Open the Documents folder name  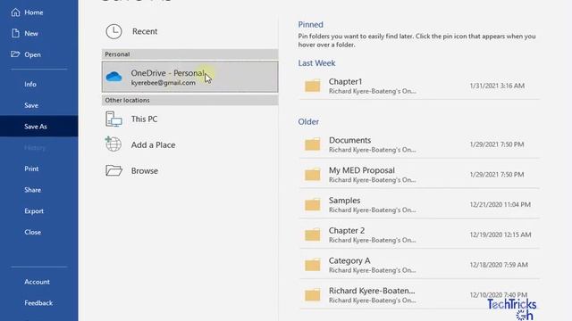tap(349, 140)
